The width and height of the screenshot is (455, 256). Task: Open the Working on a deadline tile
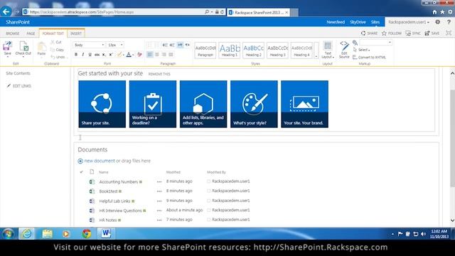(x=153, y=105)
